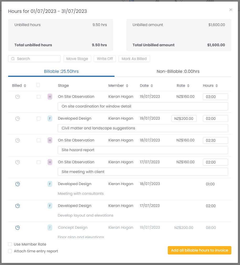This screenshot has height=265, width=240.
Task: Sort entries by the Hours column arrows
Action: 216,86
